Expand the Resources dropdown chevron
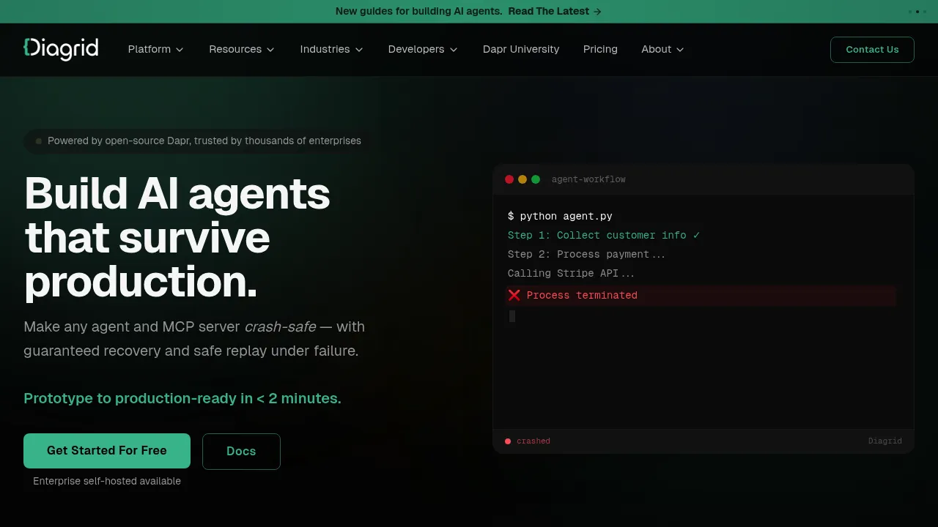The width and height of the screenshot is (938, 527). click(x=270, y=50)
